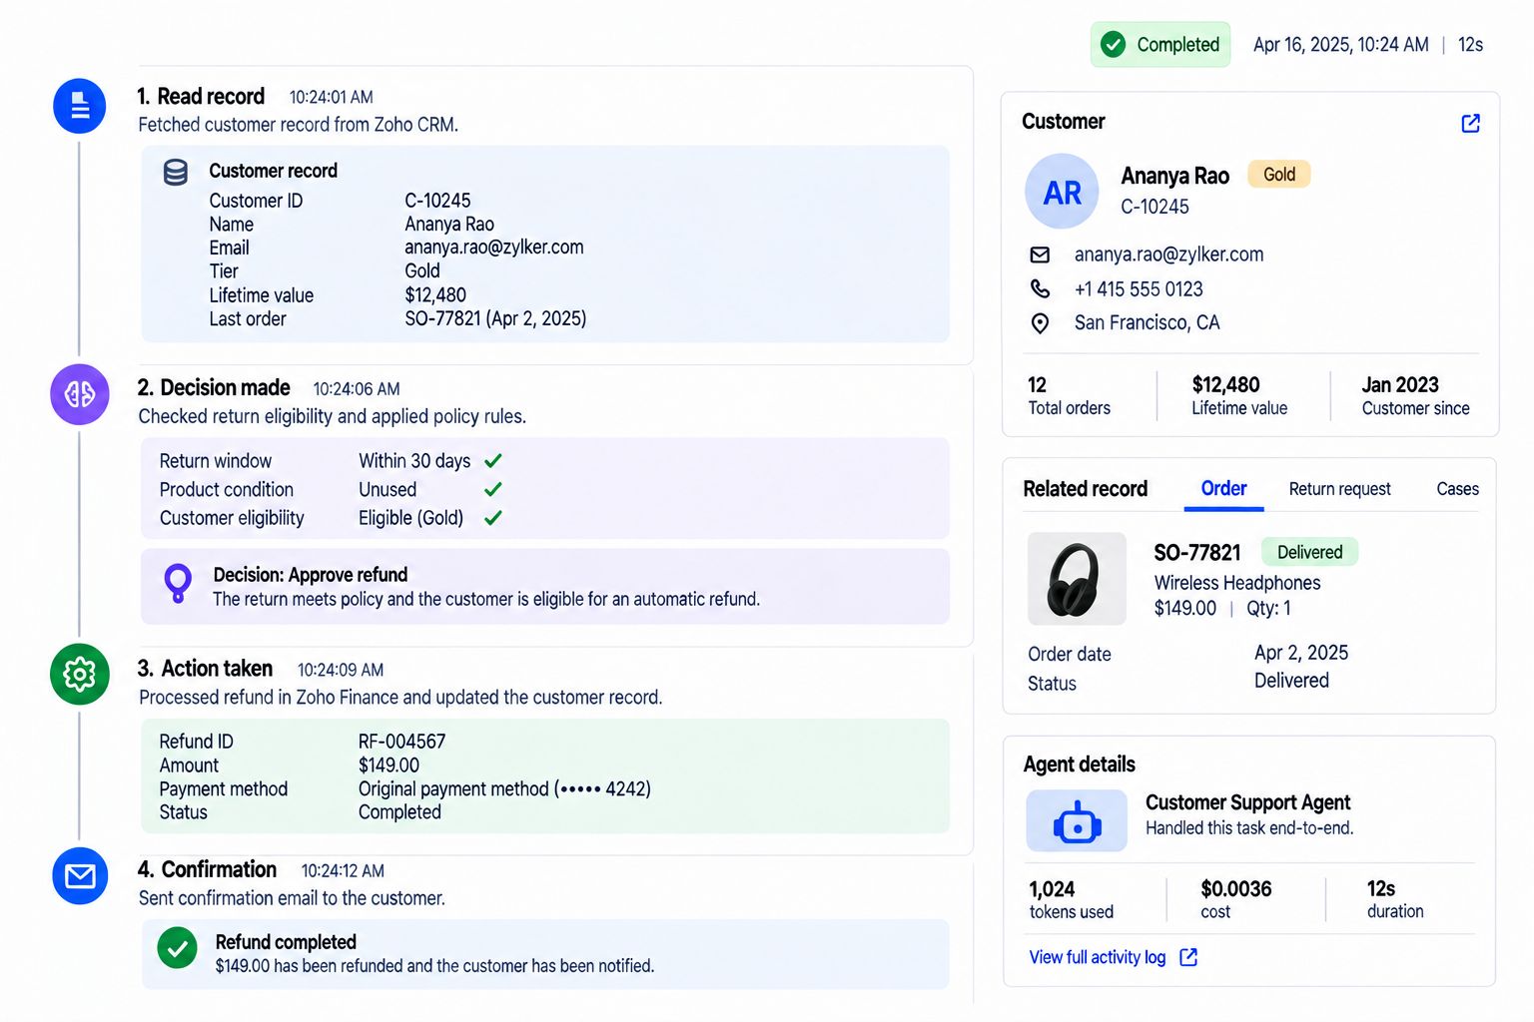The width and height of the screenshot is (1534, 1022).
Task: Click the Customer eligibility green checkmark
Action: (493, 518)
